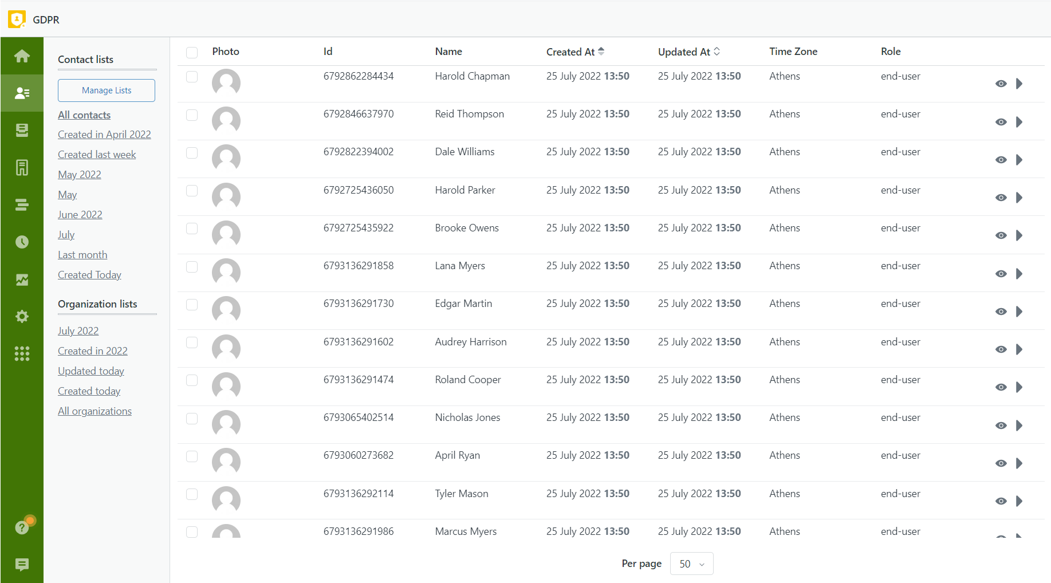Check the select-all checkbox in the table header
1051x583 pixels.
pyautogui.click(x=192, y=52)
